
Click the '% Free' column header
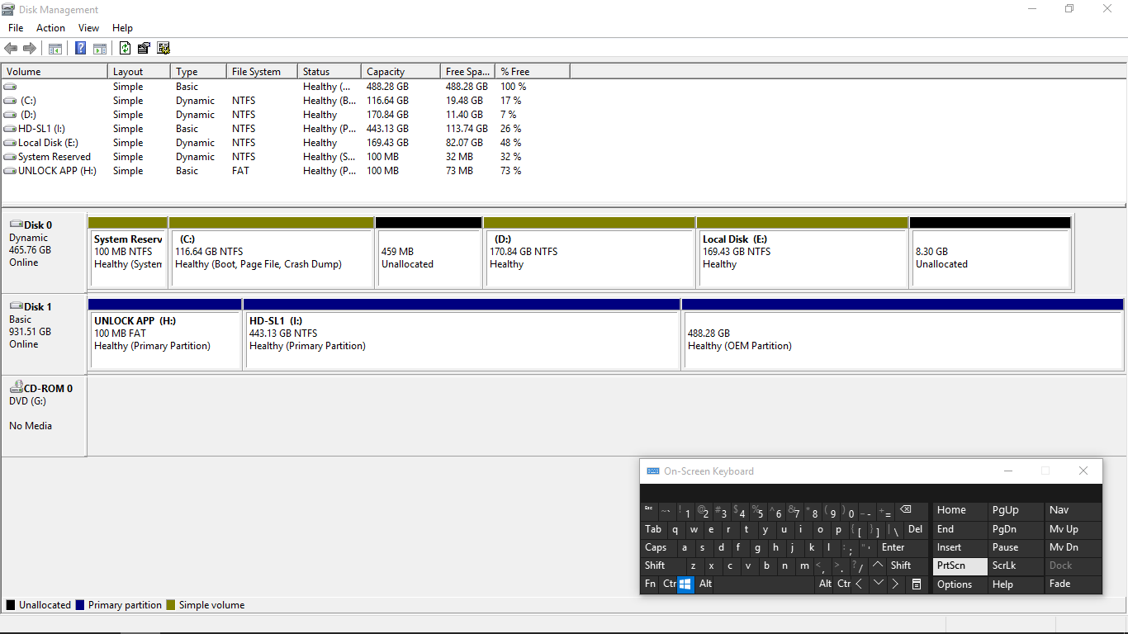[x=532, y=72]
